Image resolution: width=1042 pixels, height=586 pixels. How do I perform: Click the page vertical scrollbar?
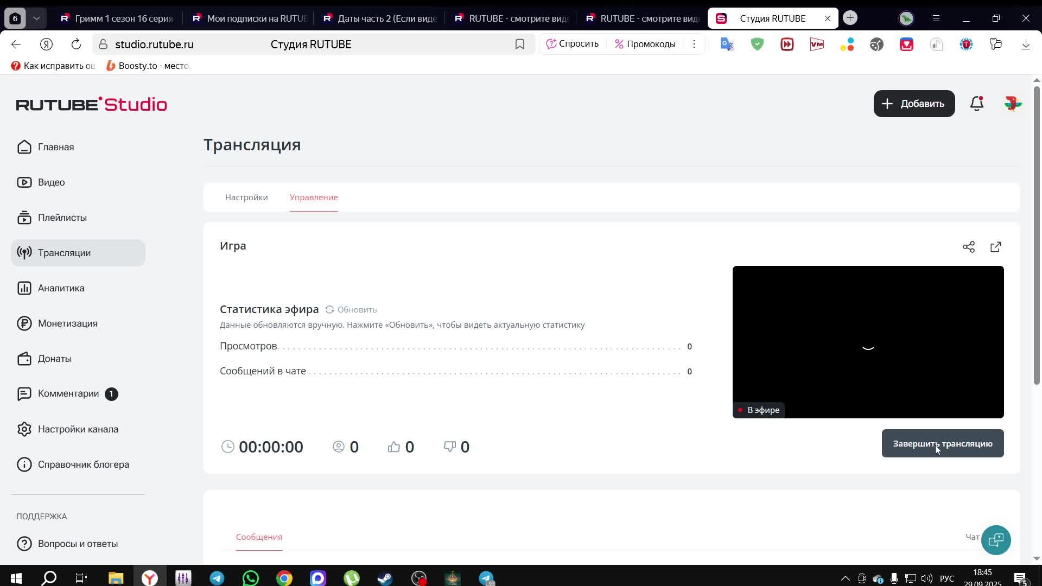click(x=1037, y=233)
